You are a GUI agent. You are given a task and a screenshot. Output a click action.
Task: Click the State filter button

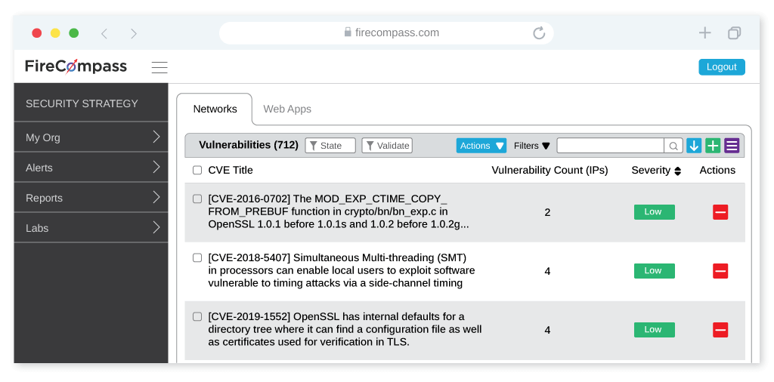pyautogui.click(x=330, y=146)
